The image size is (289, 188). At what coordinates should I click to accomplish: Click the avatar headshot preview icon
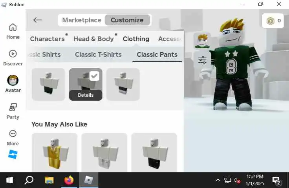[x=202, y=41]
